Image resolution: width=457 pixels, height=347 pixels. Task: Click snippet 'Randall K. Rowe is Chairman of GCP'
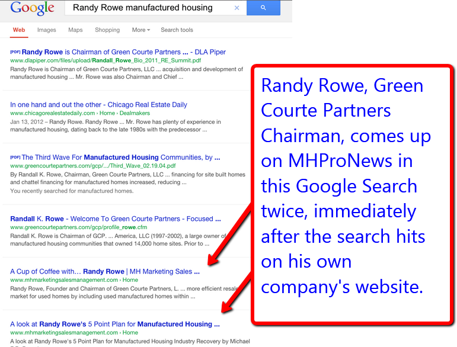click(x=118, y=240)
